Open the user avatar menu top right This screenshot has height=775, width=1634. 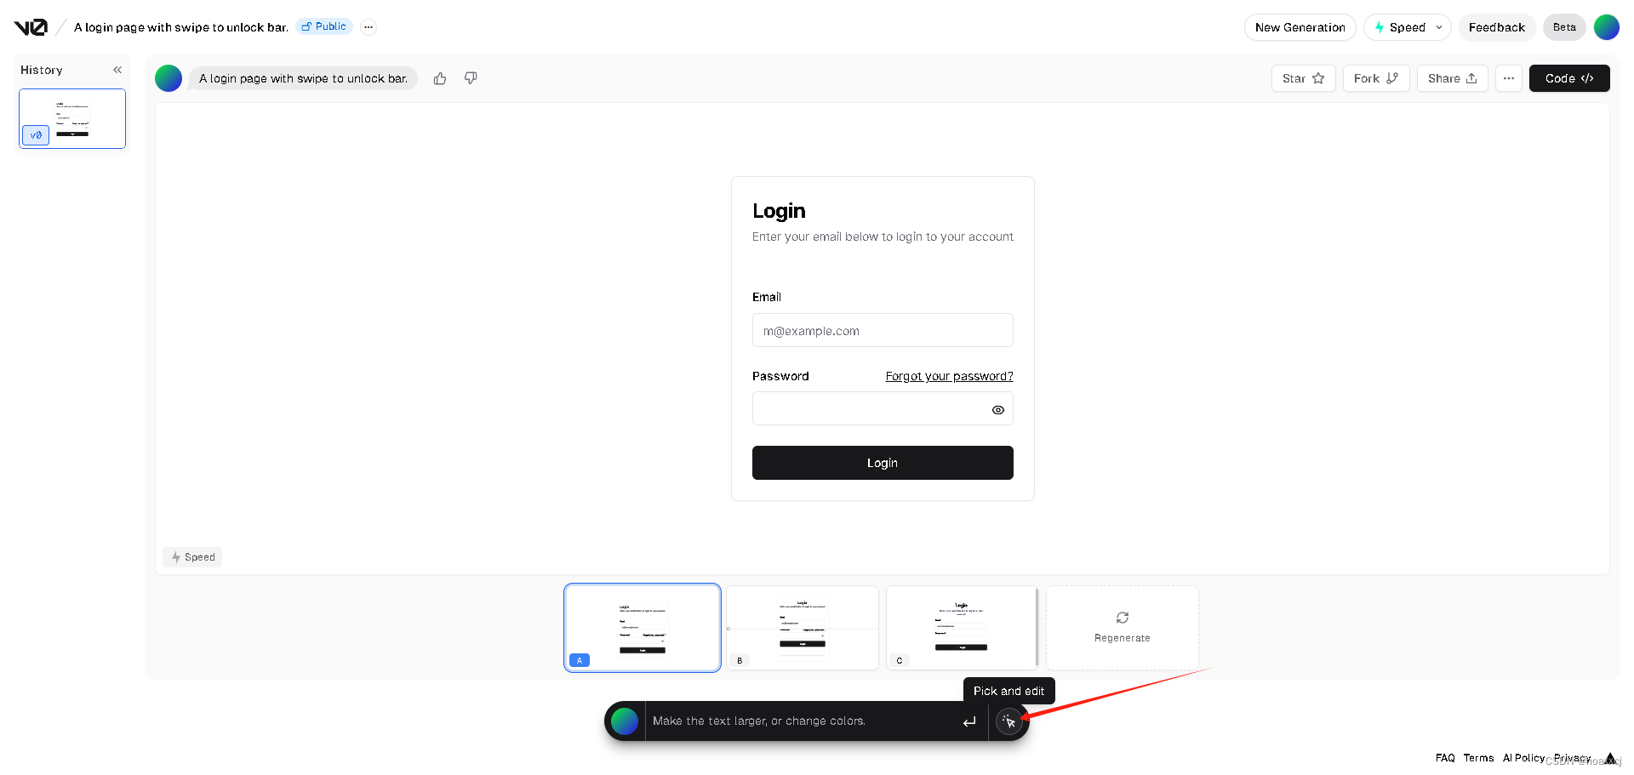[x=1607, y=27]
